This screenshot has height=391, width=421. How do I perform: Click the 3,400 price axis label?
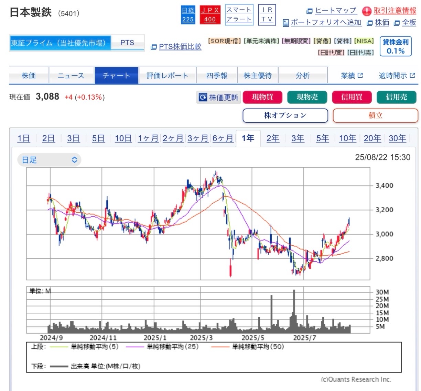[x=384, y=186]
